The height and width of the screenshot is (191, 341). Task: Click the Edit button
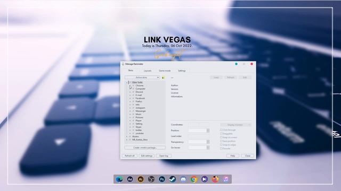[x=245, y=77]
